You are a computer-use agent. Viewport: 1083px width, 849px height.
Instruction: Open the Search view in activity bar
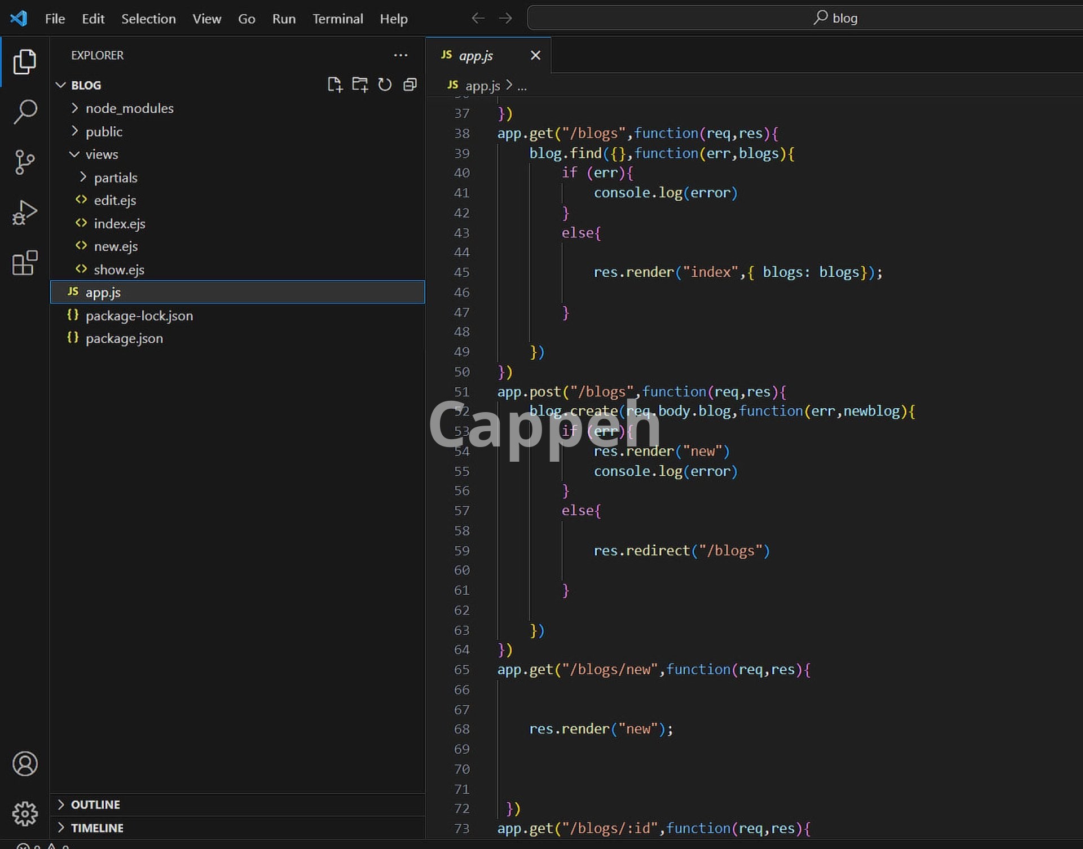pos(25,112)
